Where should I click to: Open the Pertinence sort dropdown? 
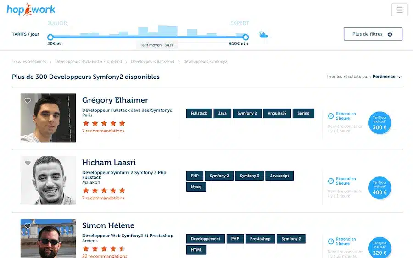click(x=384, y=77)
